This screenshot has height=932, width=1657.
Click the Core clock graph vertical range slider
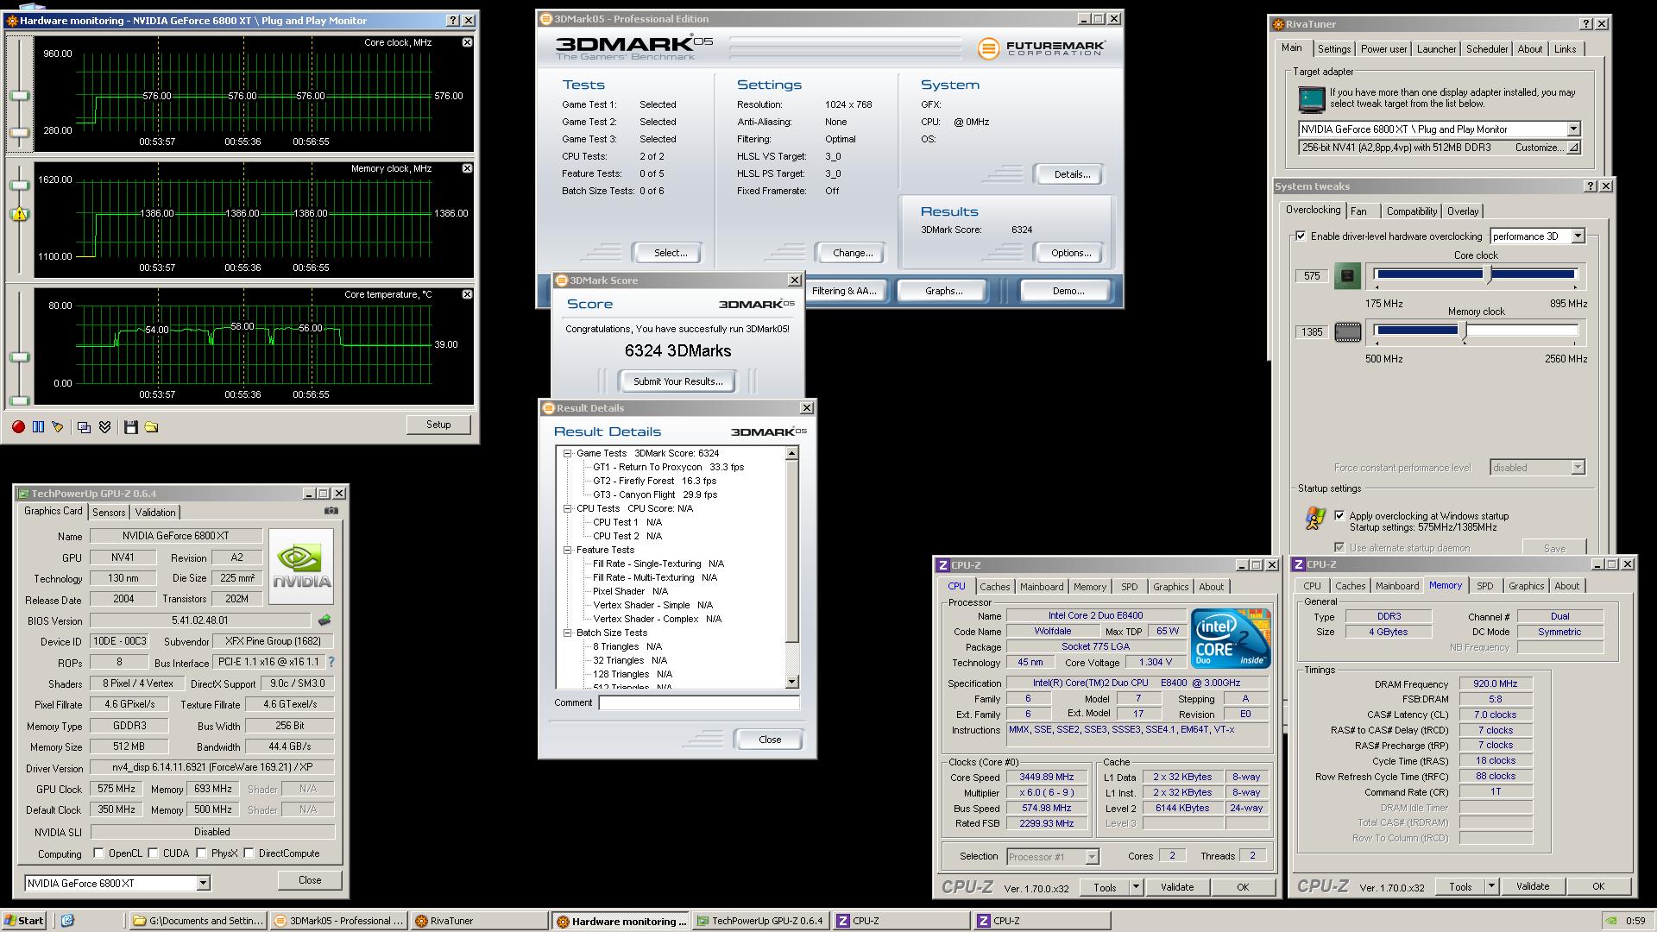coord(19,96)
